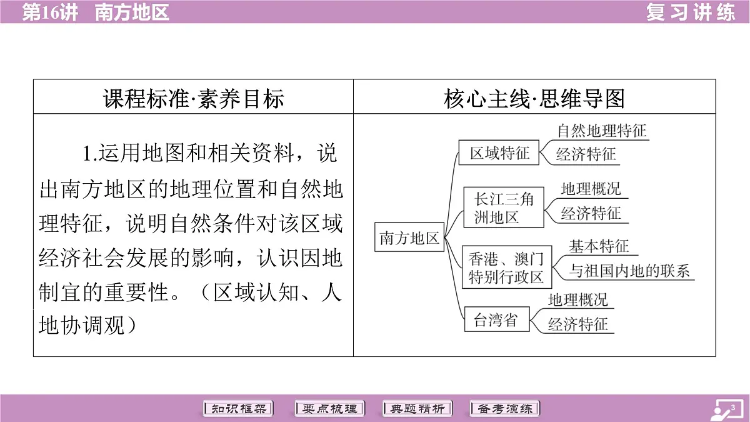Click the 自然地理特征 branch text
This screenshot has height=422, width=750.
click(x=601, y=130)
